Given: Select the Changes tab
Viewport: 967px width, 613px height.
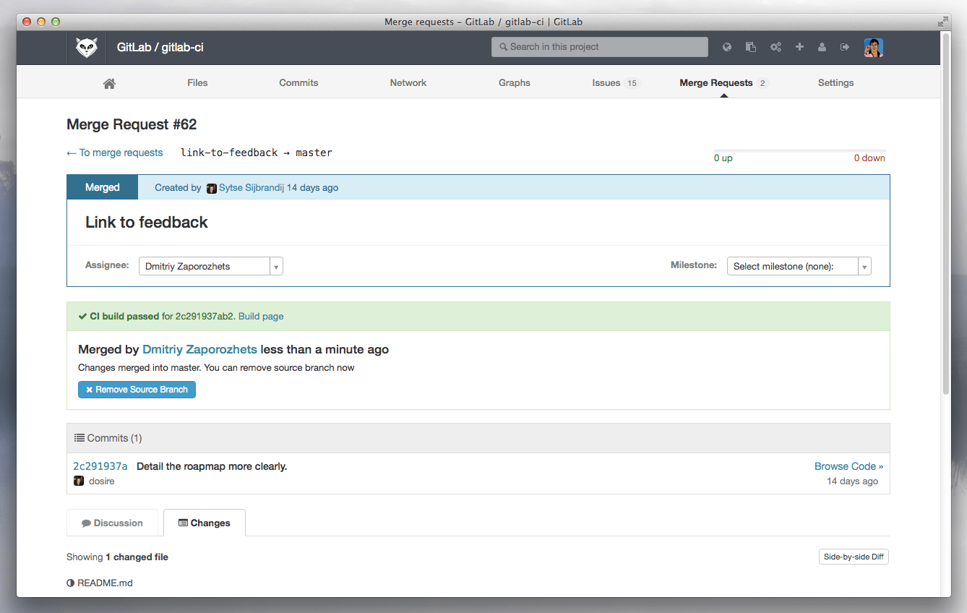Looking at the screenshot, I should 205,523.
